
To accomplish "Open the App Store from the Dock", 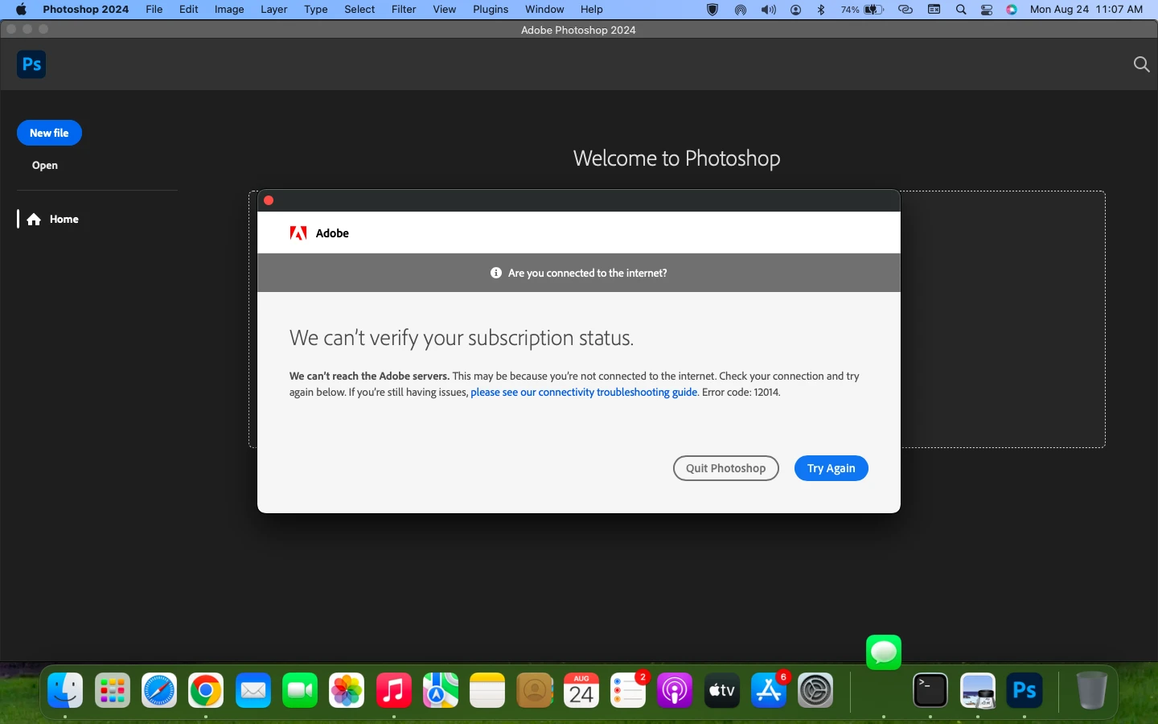I will coord(769,690).
